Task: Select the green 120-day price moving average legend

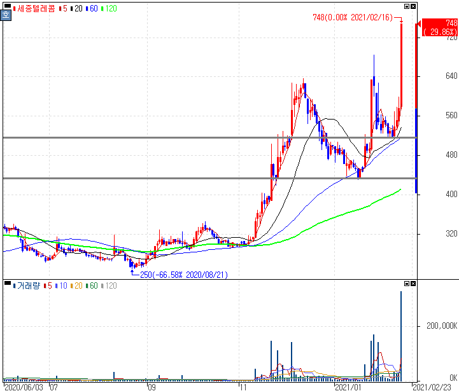Action: point(109,8)
